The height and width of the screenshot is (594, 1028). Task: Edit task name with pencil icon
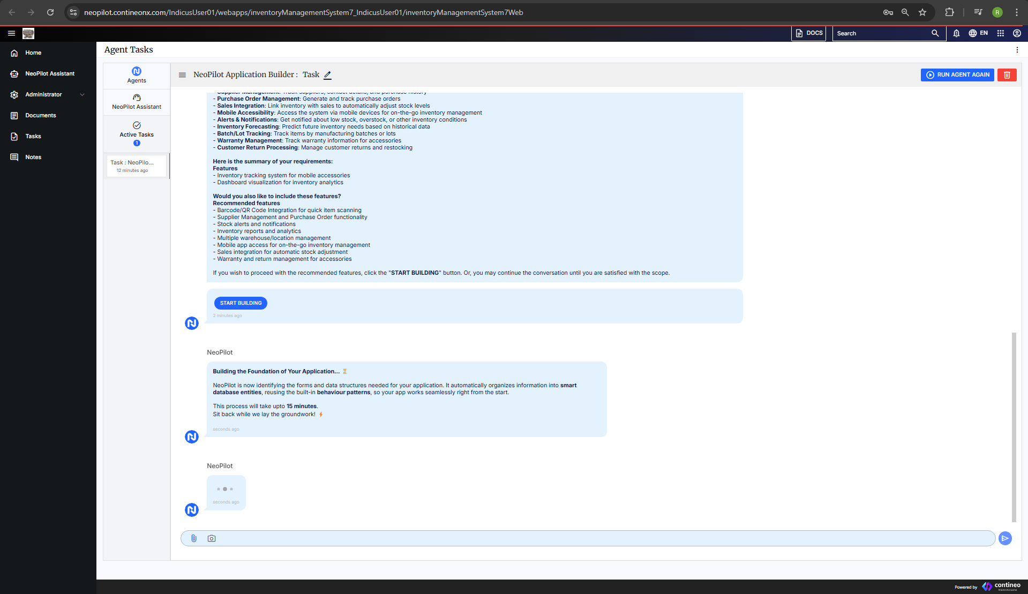[x=328, y=75]
